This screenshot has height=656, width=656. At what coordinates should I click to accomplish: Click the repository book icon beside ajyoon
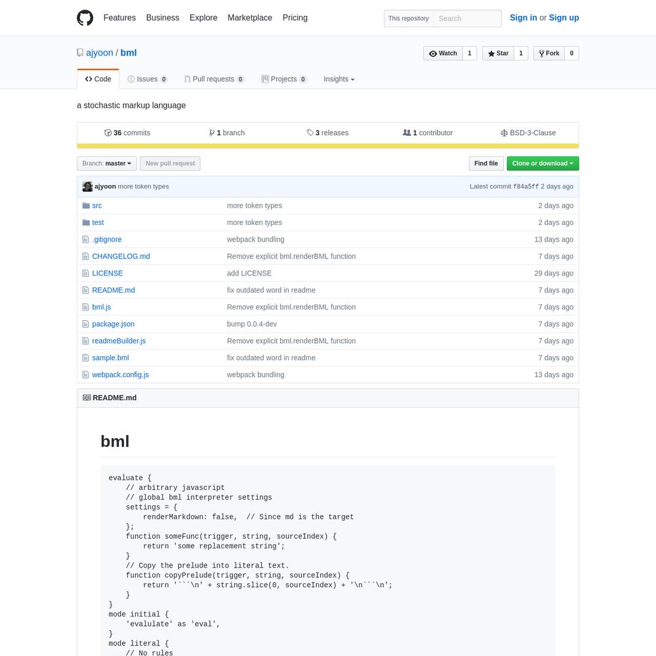point(80,52)
